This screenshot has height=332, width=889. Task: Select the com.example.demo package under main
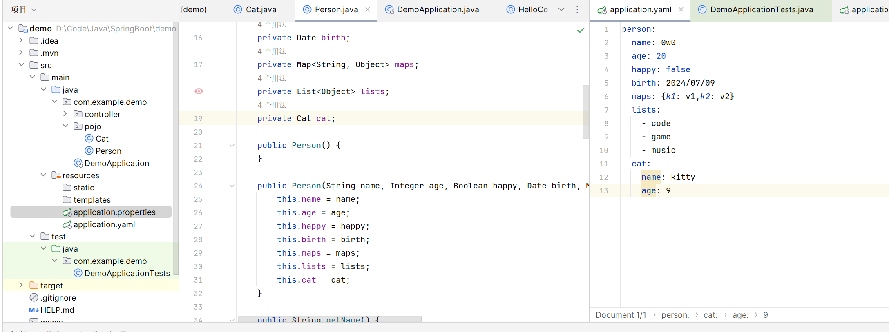pos(105,102)
